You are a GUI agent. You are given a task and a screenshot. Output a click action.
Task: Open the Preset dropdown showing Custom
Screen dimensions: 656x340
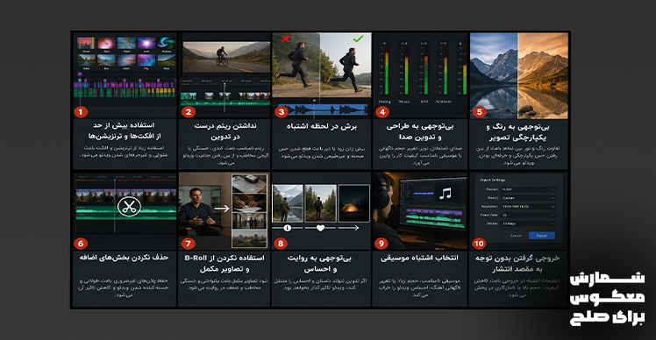tap(528, 198)
